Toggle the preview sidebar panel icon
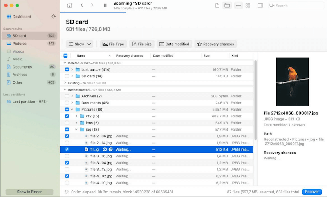This screenshot has width=327, height=197. [x=260, y=6]
